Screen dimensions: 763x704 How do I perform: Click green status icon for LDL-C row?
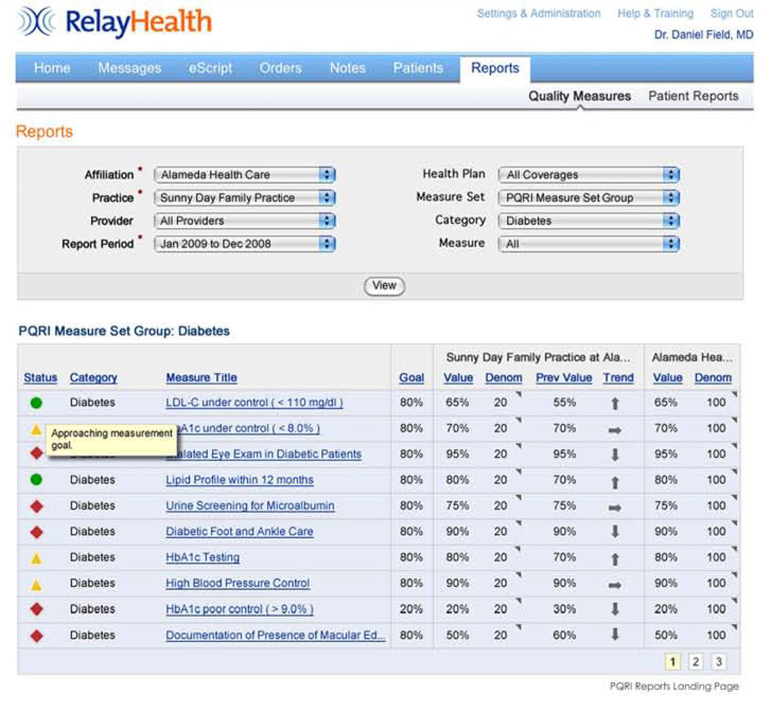pos(36,402)
